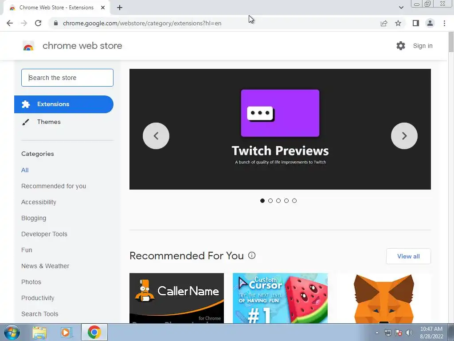Show previous carousel slide
Viewport: 454px width, 341px height.
pyautogui.click(x=156, y=136)
